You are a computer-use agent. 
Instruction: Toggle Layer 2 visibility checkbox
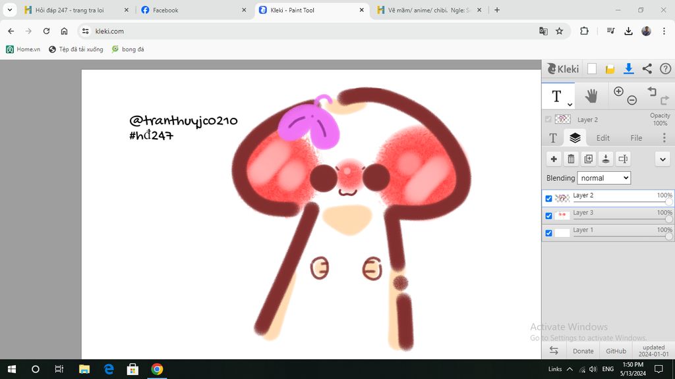coord(548,199)
